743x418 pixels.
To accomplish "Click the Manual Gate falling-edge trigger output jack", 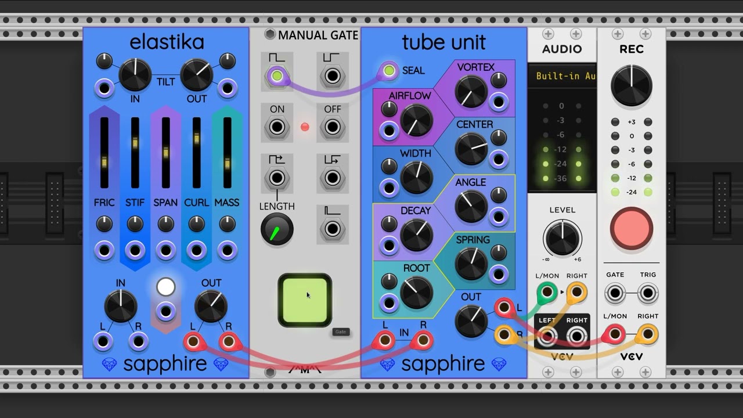I will 333,177.
